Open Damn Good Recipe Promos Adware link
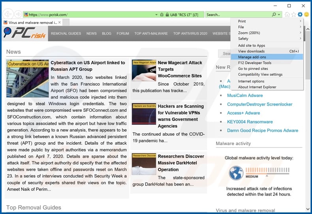The width and height of the screenshot is (312, 214). (263, 130)
